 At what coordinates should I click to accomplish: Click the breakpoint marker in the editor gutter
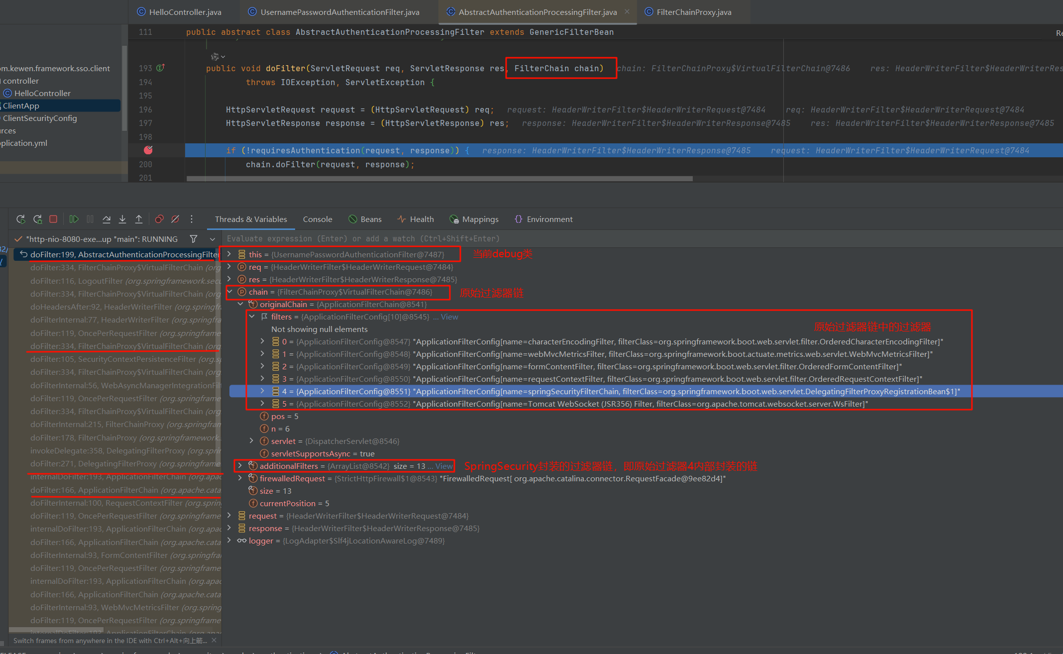pos(148,150)
